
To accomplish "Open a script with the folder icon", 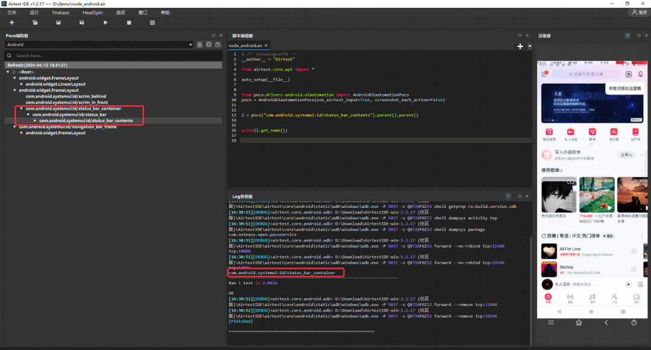I will point(35,23).
